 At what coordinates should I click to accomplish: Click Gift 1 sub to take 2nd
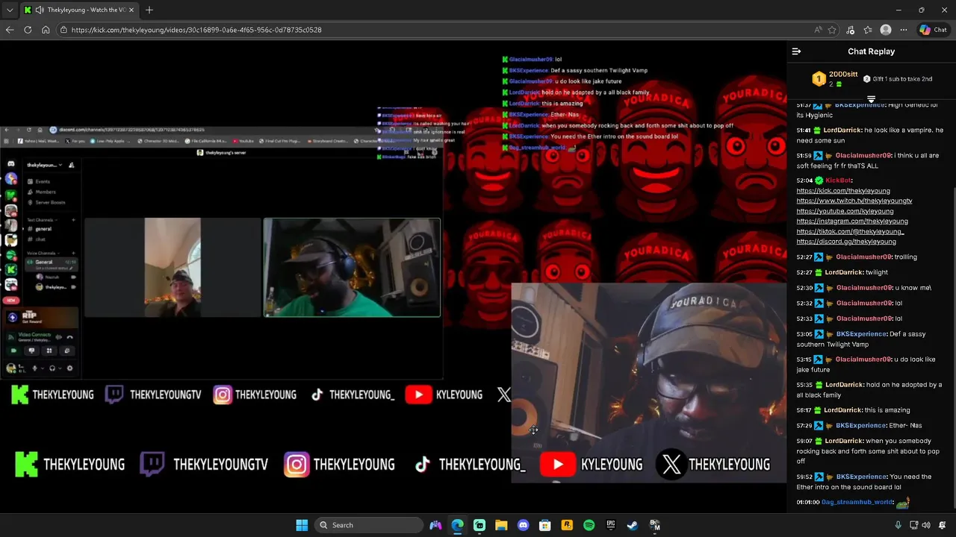click(897, 78)
